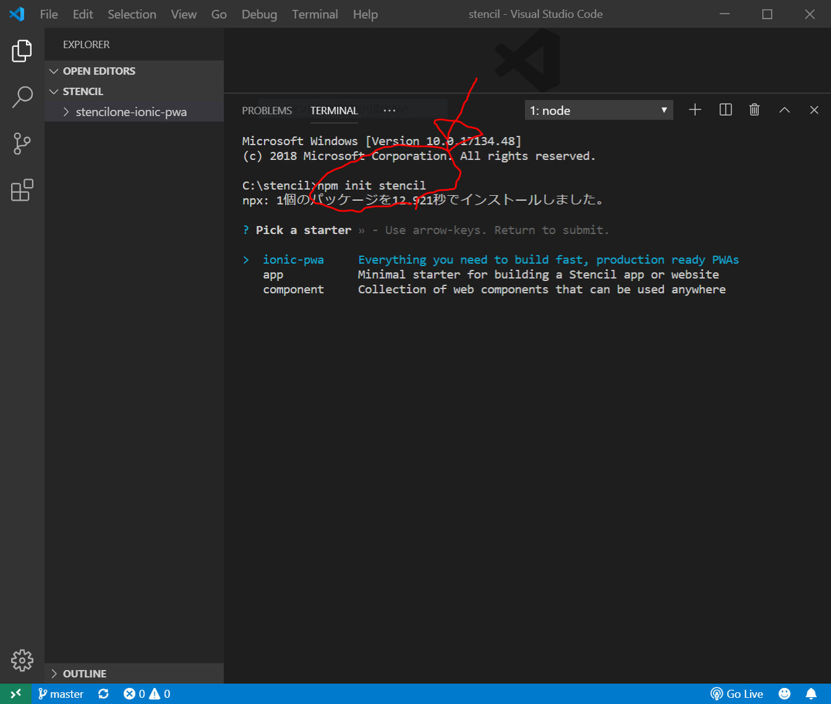831x704 pixels.
Task: Expand the OUTLINE section
Action: [x=84, y=674]
